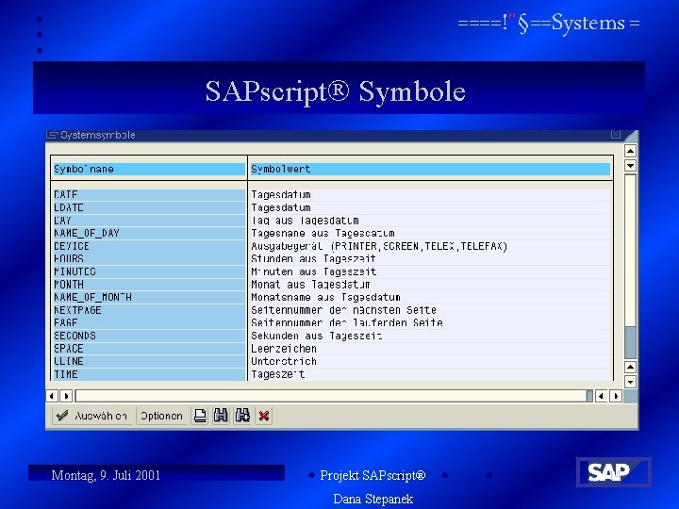The width and height of the screenshot is (679, 509).
Task: Click the bottommost vertical scroll down arrow
Action: click(x=630, y=382)
